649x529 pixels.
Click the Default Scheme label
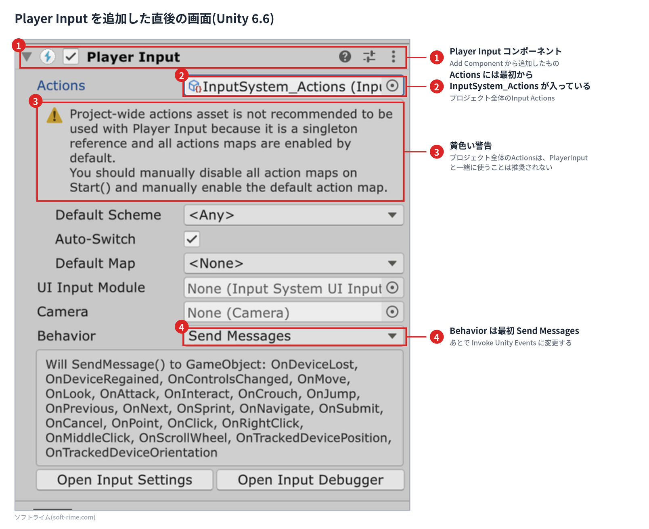(x=108, y=215)
